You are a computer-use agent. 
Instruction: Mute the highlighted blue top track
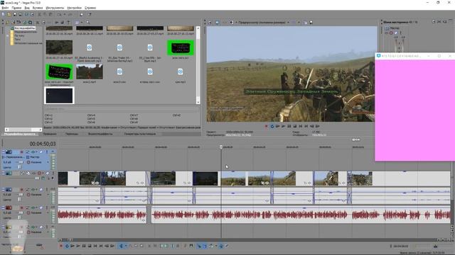(x=41, y=152)
